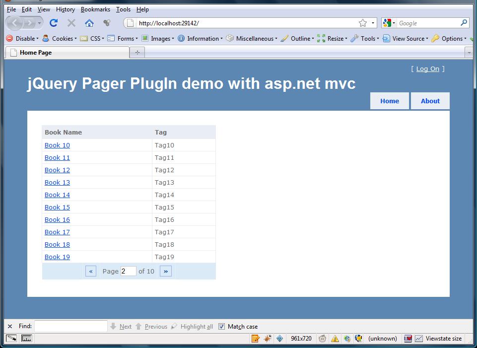The image size is (477, 348).
Task: Click the 961x720 window size indicator
Action: tap(301, 338)
